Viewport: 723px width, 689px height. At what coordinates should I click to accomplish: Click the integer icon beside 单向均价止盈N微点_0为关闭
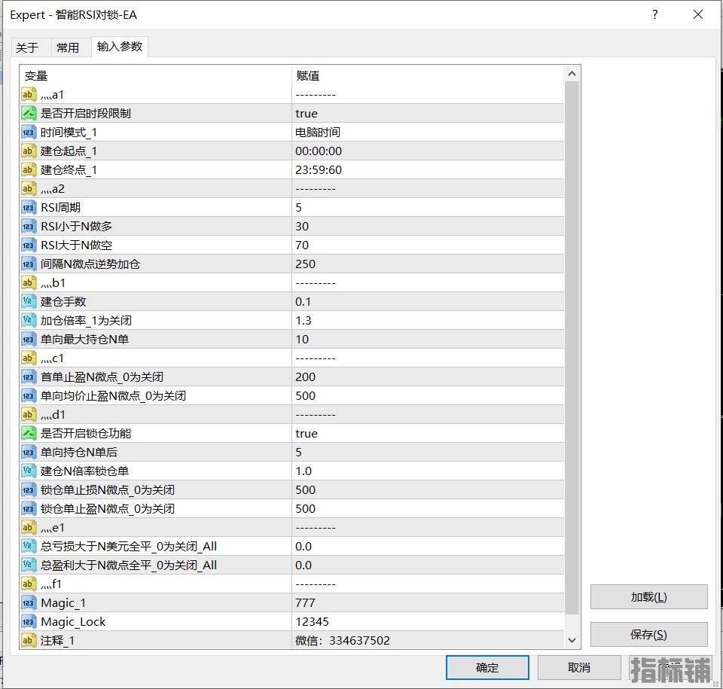click(29, 395)
